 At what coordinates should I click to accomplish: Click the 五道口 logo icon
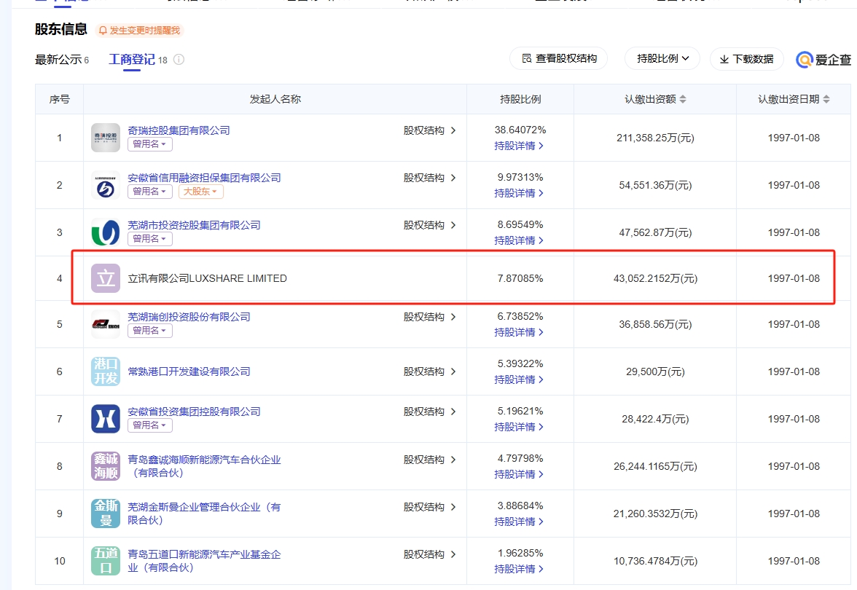[x=106, y=561]
